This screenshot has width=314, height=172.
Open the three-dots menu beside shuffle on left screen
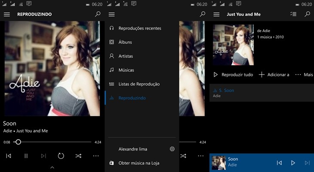pos(96,156)
